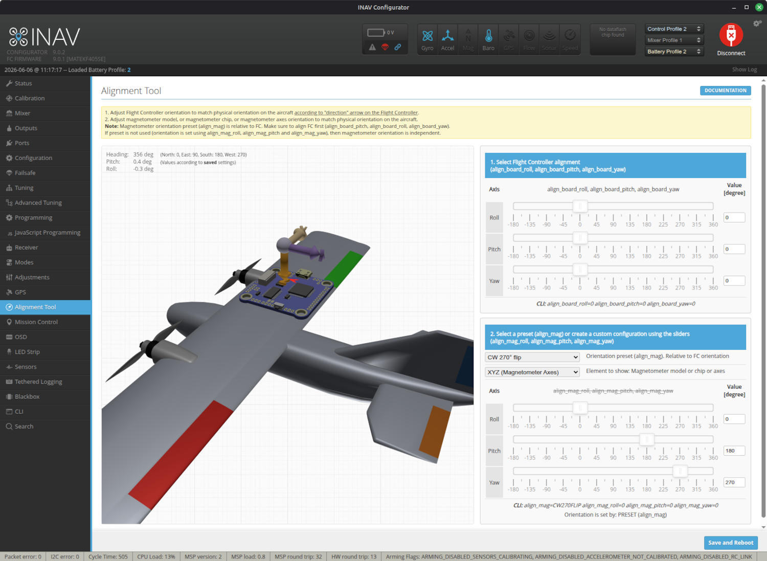Click the red Disconnect USB icon
Image resolution: width=767 pixels, height=561 pixels.
pyautogui.click(x=731, y=35)
